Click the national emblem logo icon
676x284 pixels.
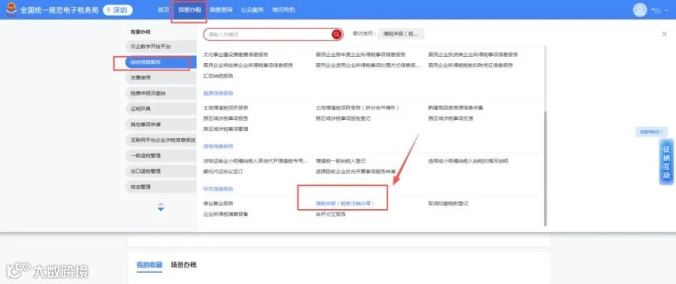pos(11,10)
